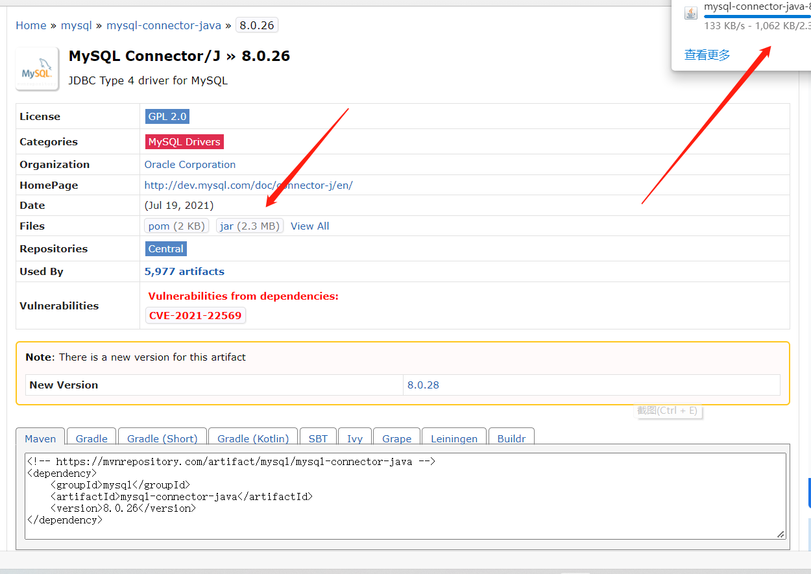The width and height of the screenshot is (811, 574).
Task: Switch to the Gradle tab
Action: coord(91,438)
